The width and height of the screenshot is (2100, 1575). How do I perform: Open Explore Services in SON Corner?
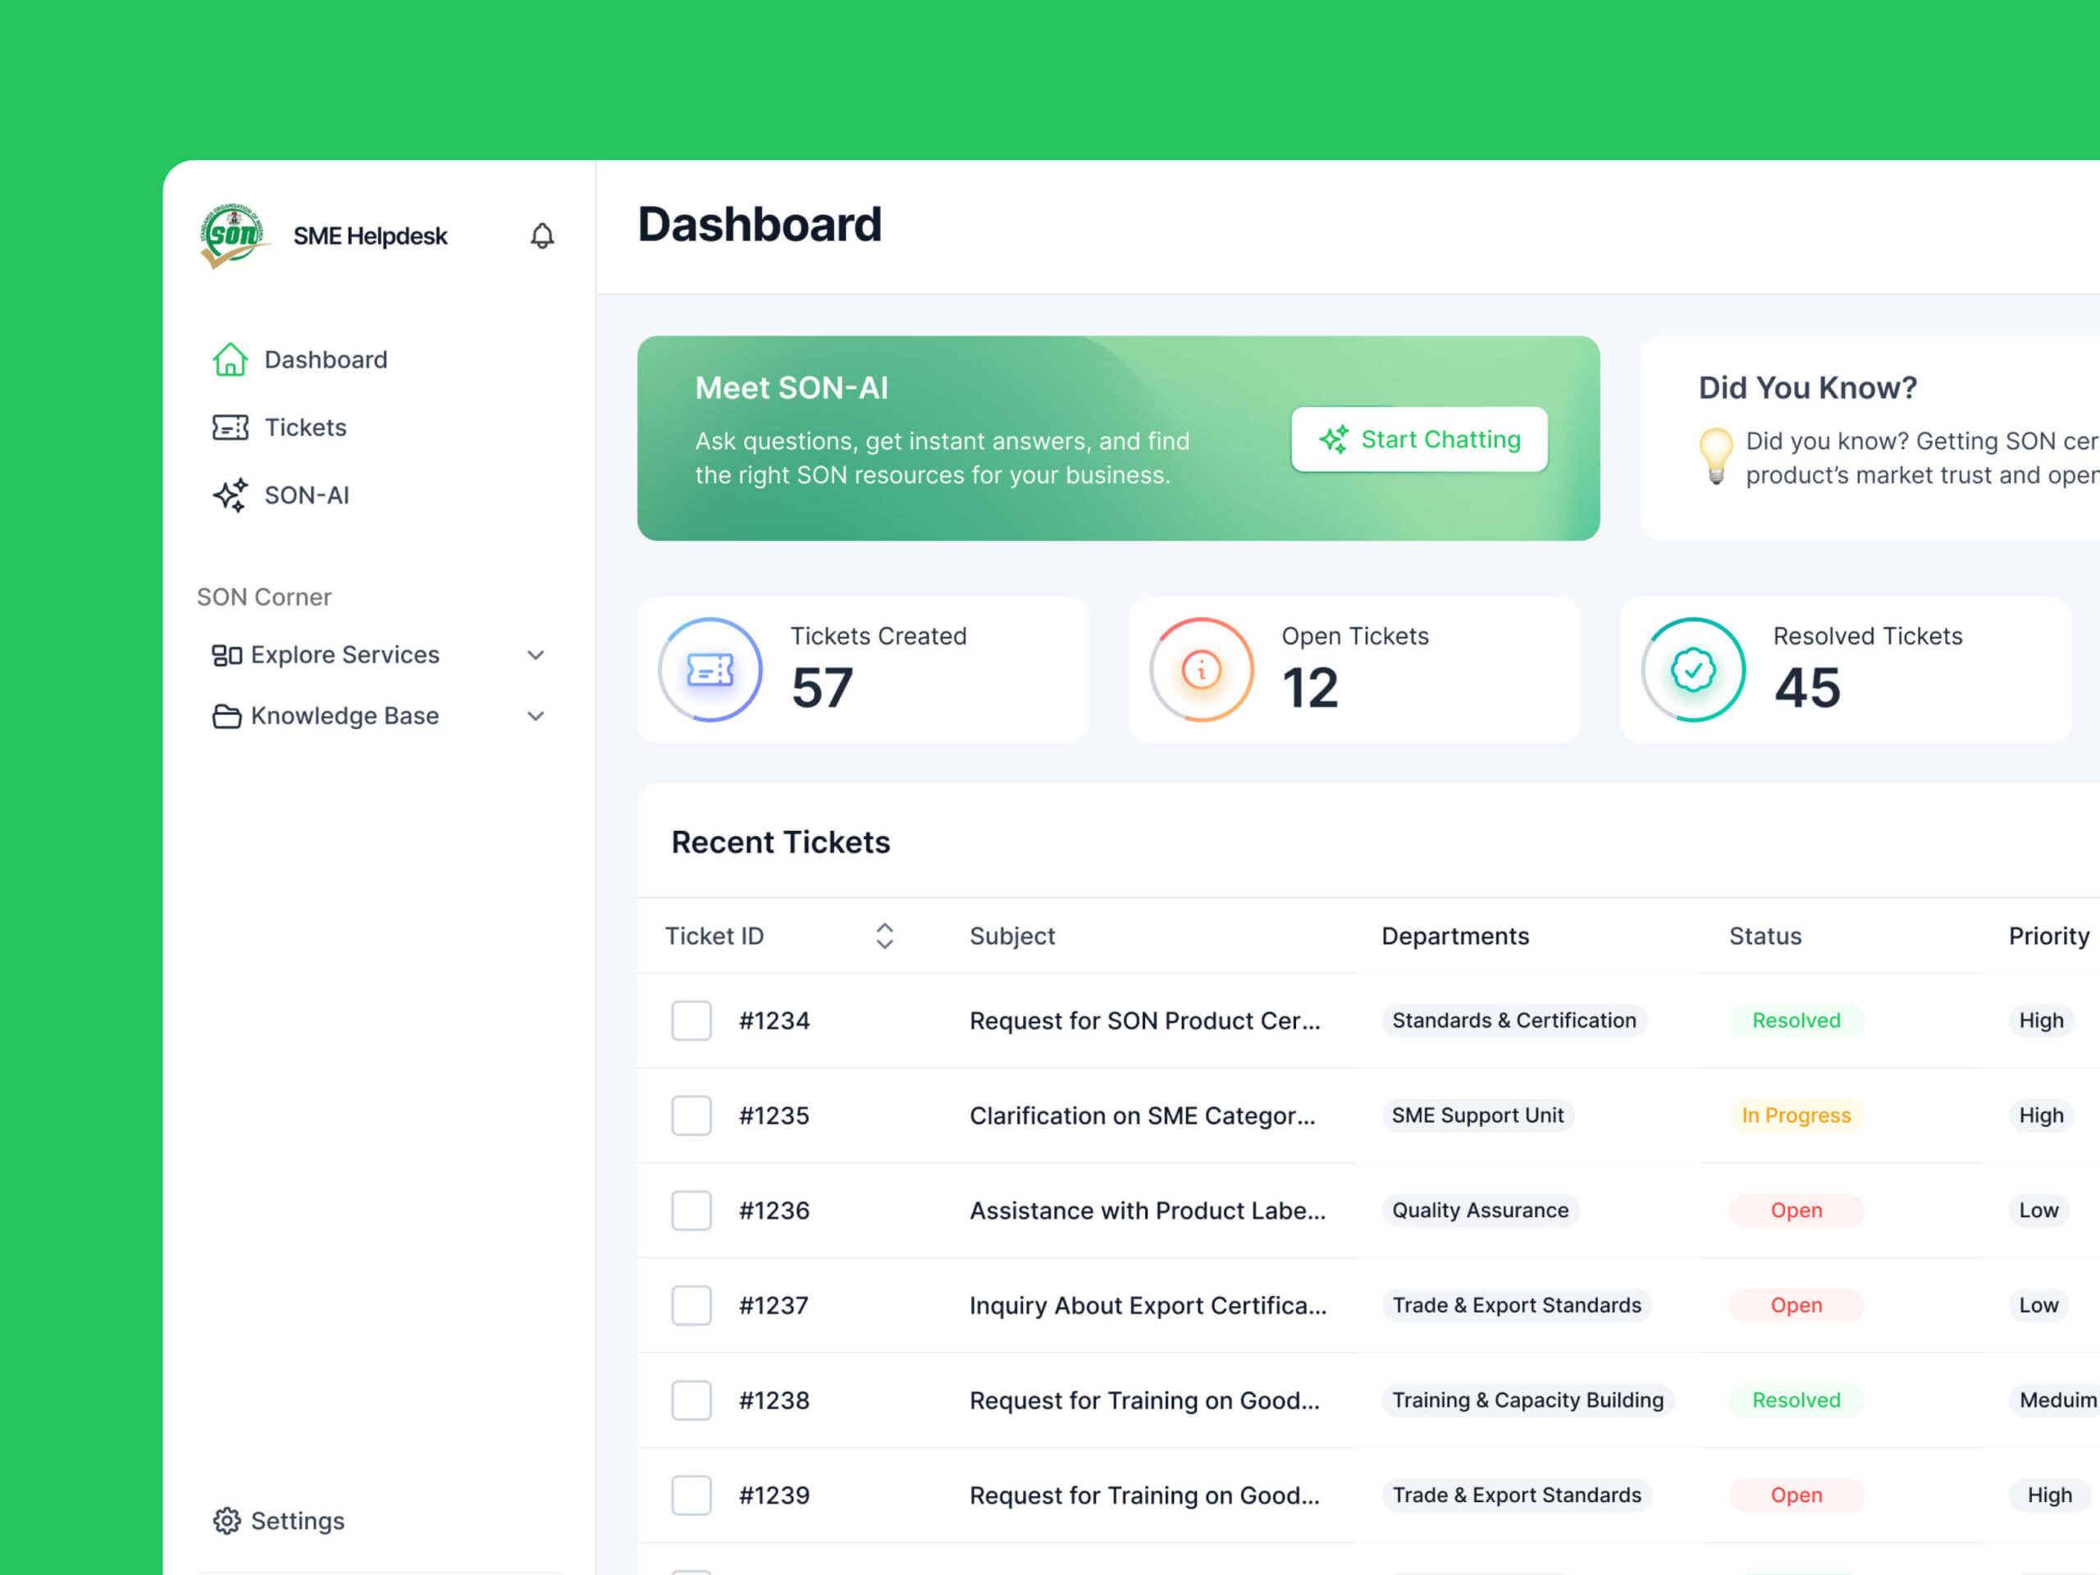pyautogui.click(x=378, y=655)
